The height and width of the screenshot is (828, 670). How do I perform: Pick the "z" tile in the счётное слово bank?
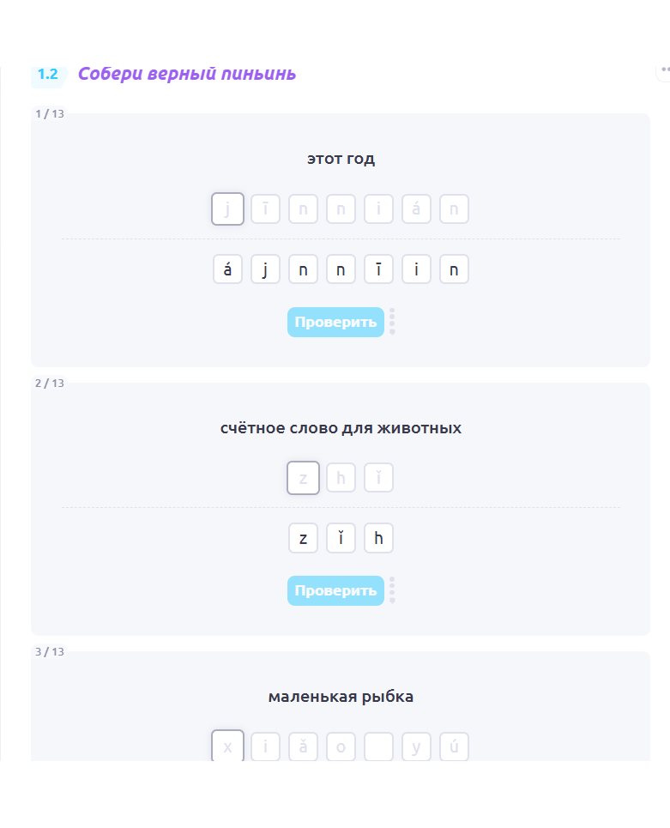[x=303, y=538]
